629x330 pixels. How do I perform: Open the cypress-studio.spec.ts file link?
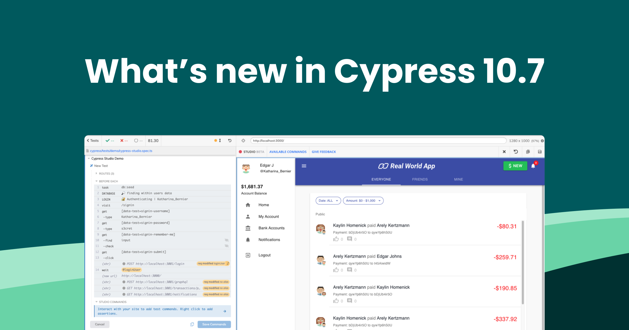click(x=121, y=151)
